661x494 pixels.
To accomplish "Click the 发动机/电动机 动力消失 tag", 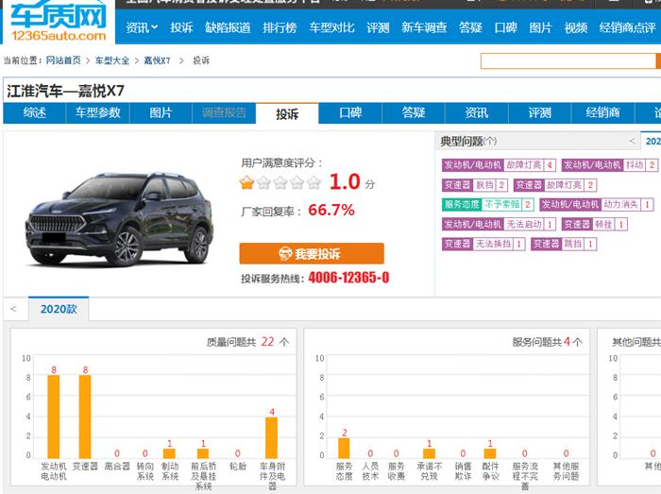I will (x=597, y=205).
